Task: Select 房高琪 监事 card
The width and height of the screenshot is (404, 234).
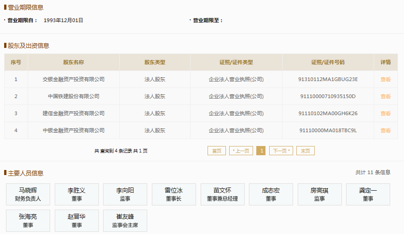Action: click(x=320, y=194)
